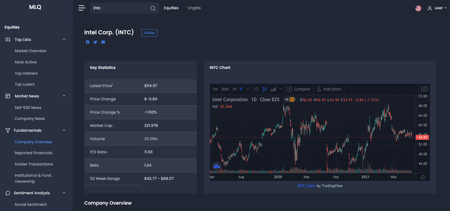Open the hamburger menu icon
The height and width of the screenshot is (211, 450).
82,8
